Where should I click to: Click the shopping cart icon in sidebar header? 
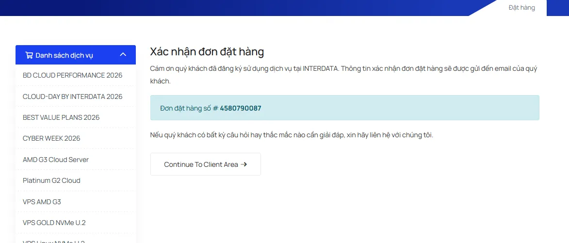(29, 55)
